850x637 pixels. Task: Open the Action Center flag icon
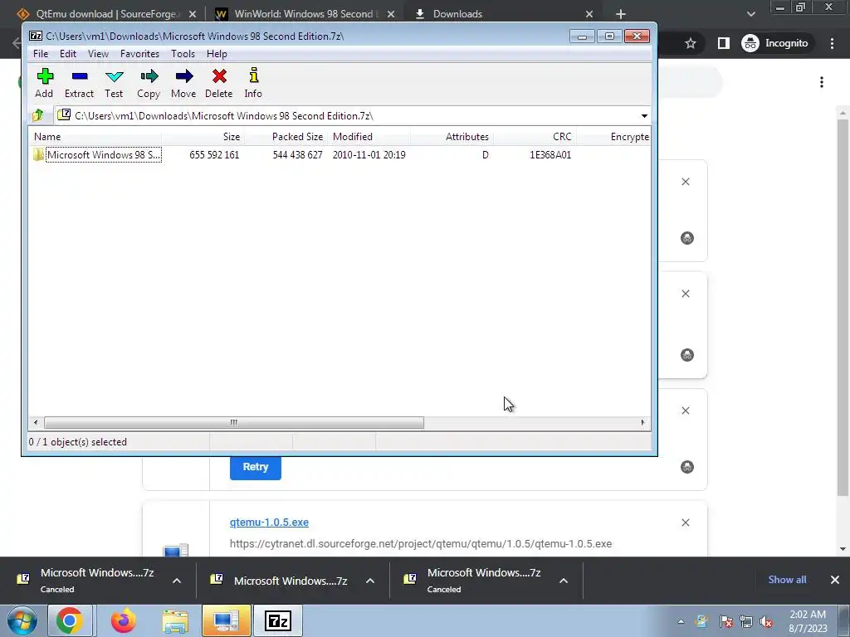tap(725, 622)
